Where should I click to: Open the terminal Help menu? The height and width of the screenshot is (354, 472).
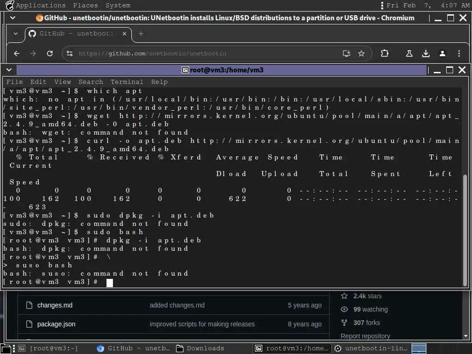[x=159, y=82]
